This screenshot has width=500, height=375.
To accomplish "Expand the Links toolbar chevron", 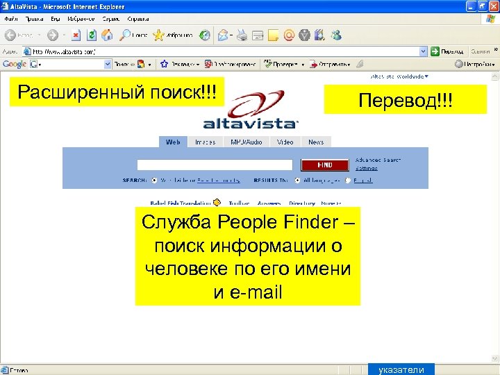I will point(496,49).
